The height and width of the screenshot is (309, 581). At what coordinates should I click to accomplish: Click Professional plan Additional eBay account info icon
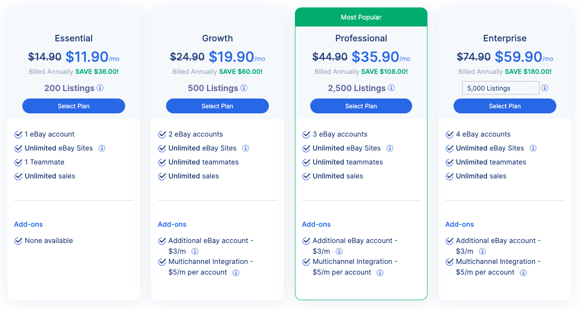(x=339, y=251)
